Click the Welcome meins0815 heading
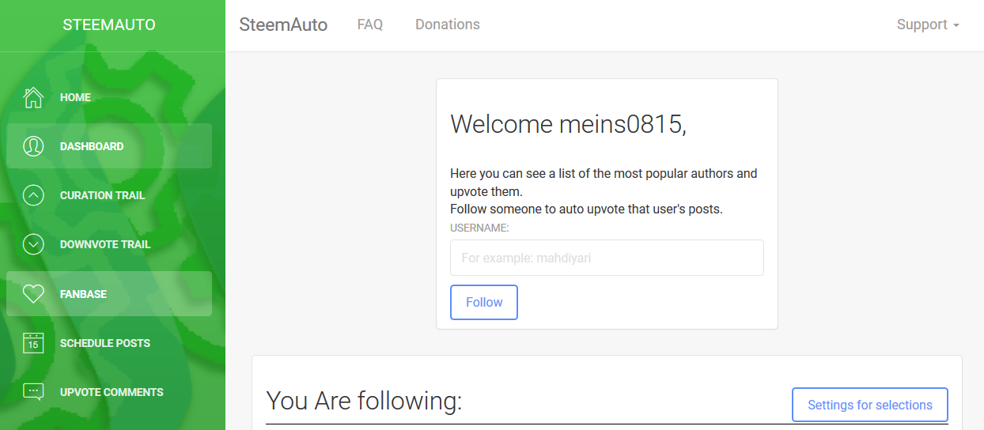 [568, 124]
